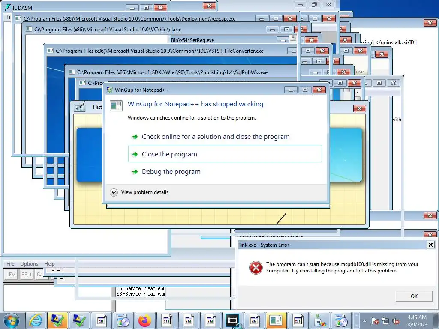Open the Options menu in bottom-left window

click(x=29, y=264)
